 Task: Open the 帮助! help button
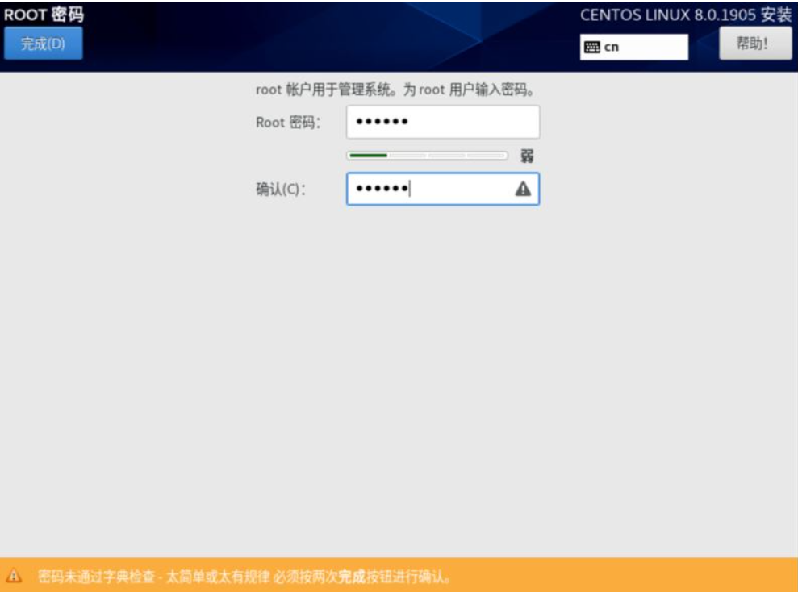coord(755,44)
